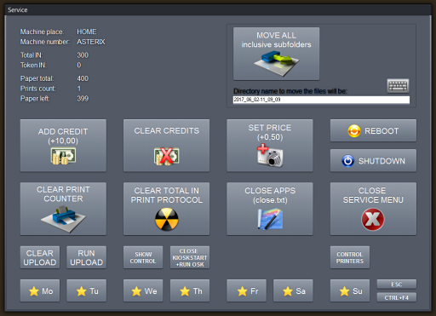Click the MOVE ALL inclusive subfolders label
The height and width of the screenshot is (316, 436).
[276, 40]
